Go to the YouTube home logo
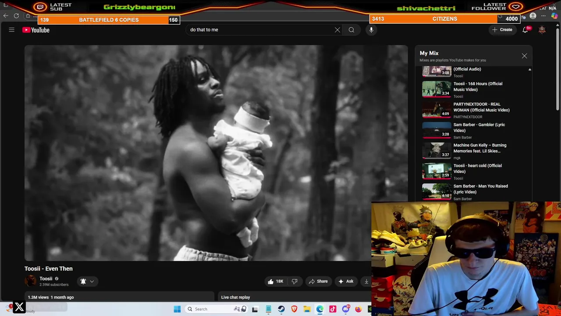This screenshot has width=561, height=316. click(x=36, y=30)
